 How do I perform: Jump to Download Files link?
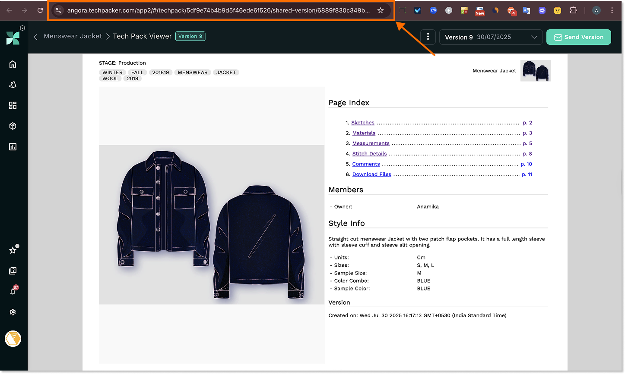371,175
